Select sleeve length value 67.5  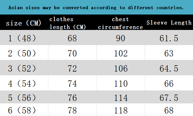pyautogui.click(x=169, y=97)
